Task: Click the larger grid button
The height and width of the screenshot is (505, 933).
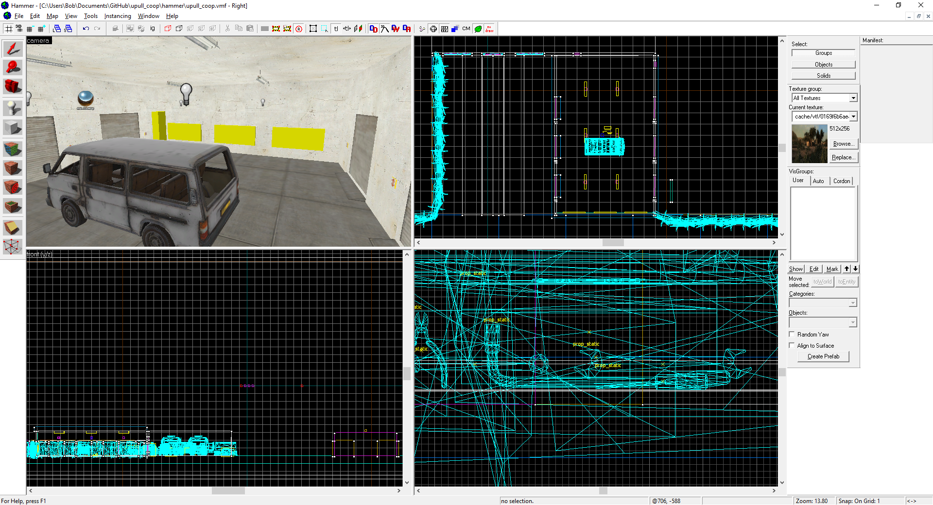Action: pos(41,29)
